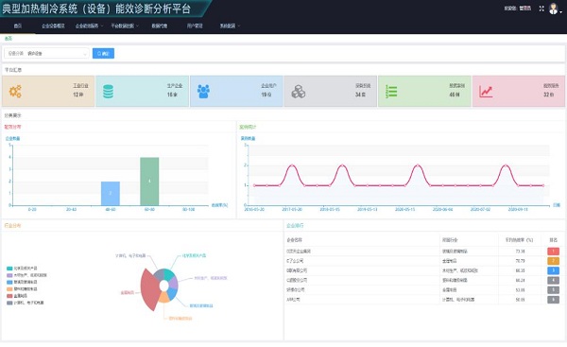Viewport: 567px width, 347px height.
Task: Click the red trend line chart icon
Action: (x=486, y=92)
